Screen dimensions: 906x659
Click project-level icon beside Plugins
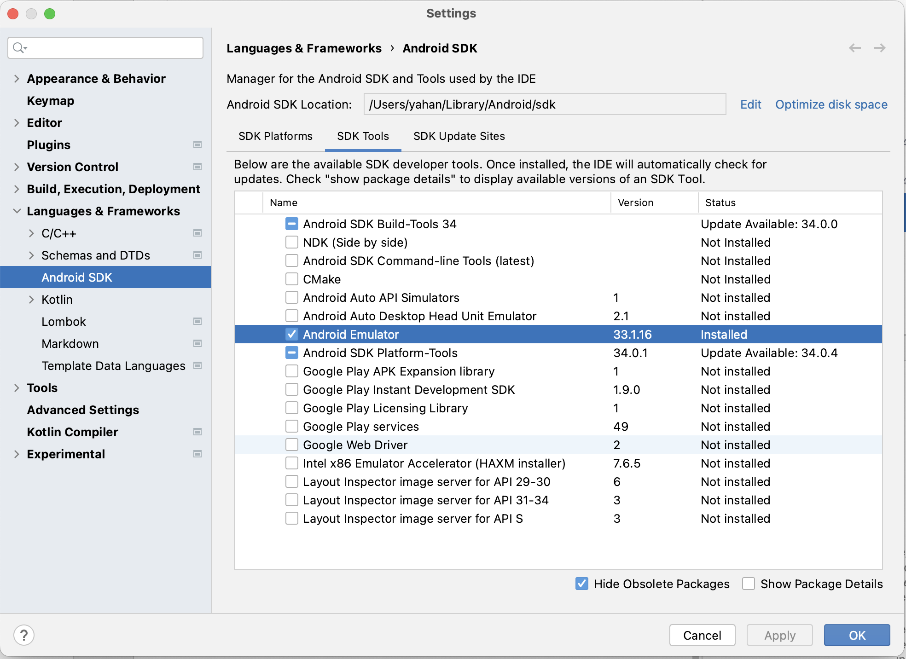pyautogui.click(x=197, y=145)
